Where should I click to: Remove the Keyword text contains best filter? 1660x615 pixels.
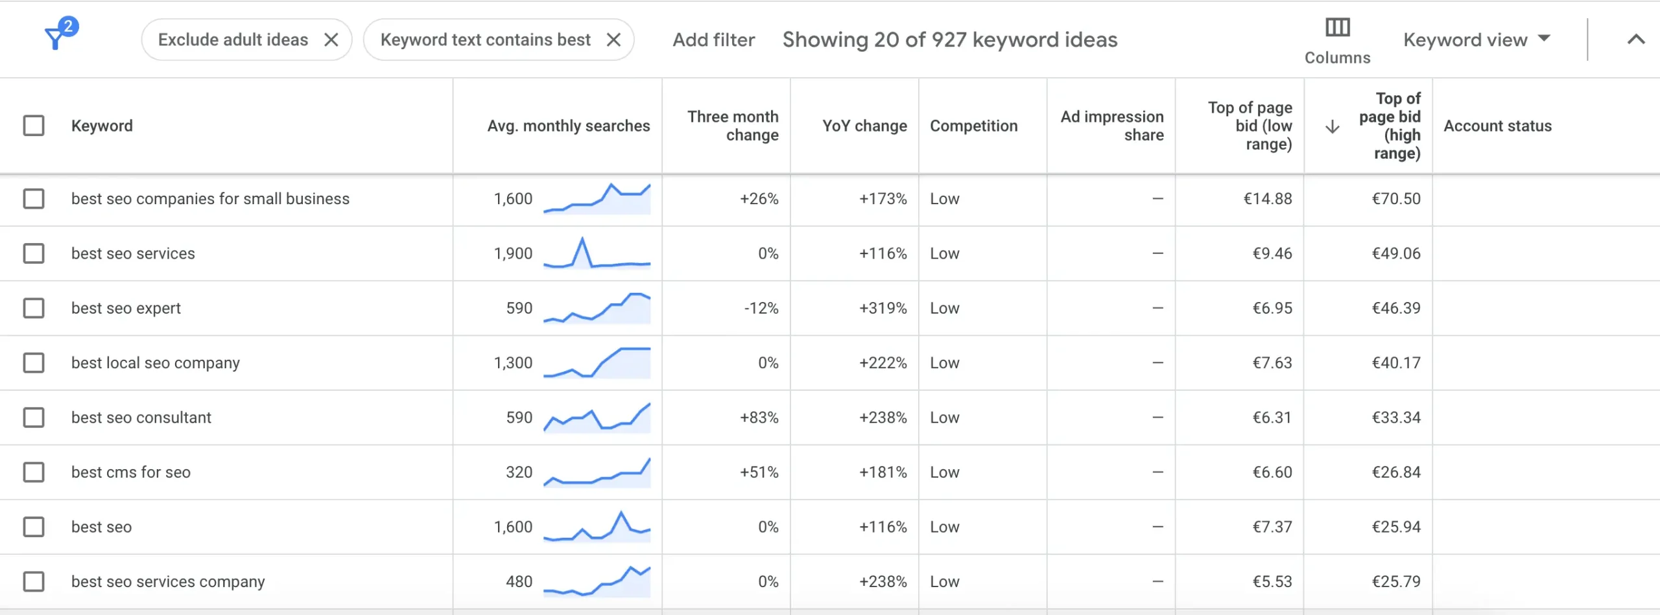[x=613, y=40]
